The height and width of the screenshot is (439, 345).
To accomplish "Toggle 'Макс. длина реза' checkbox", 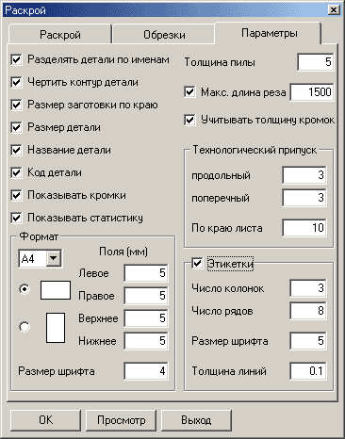I will click(189, 92).
